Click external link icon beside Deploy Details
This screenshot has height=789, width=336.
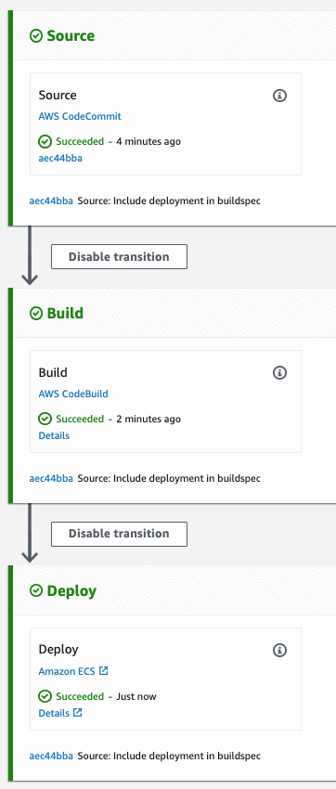click(77, 713)
